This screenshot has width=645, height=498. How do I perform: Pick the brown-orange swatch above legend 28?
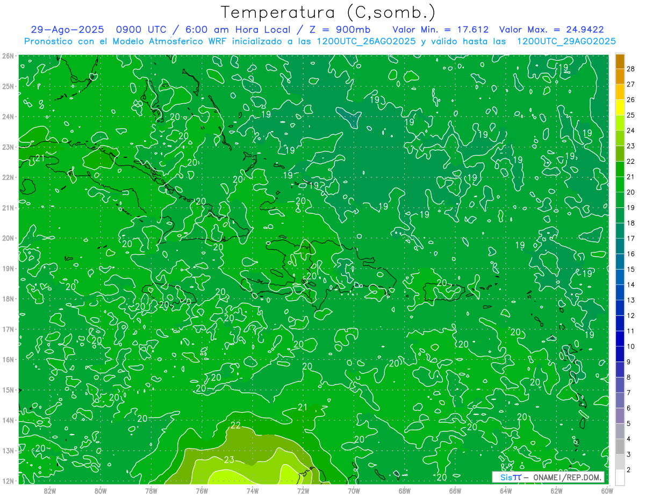pos(620,61)
